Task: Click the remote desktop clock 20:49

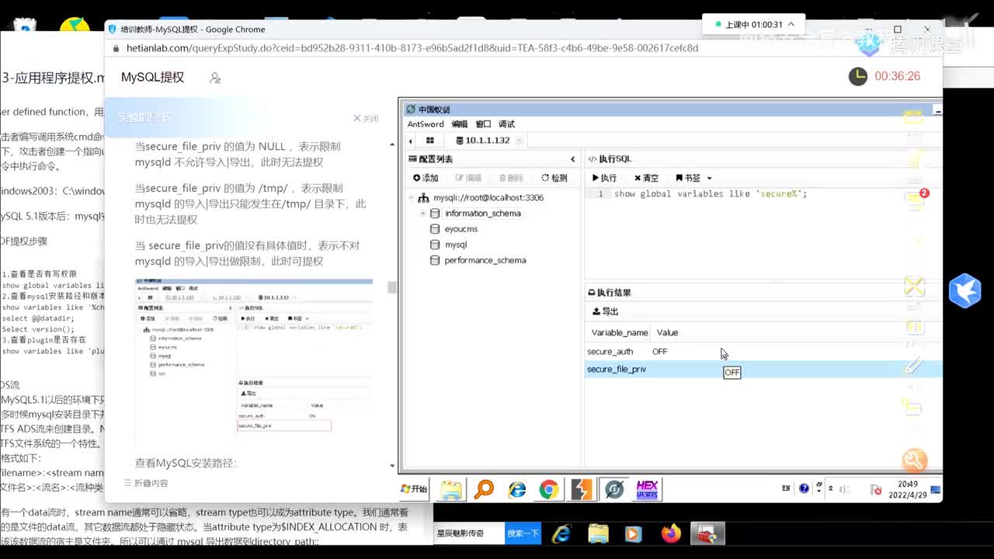Action: coord(908,488)
